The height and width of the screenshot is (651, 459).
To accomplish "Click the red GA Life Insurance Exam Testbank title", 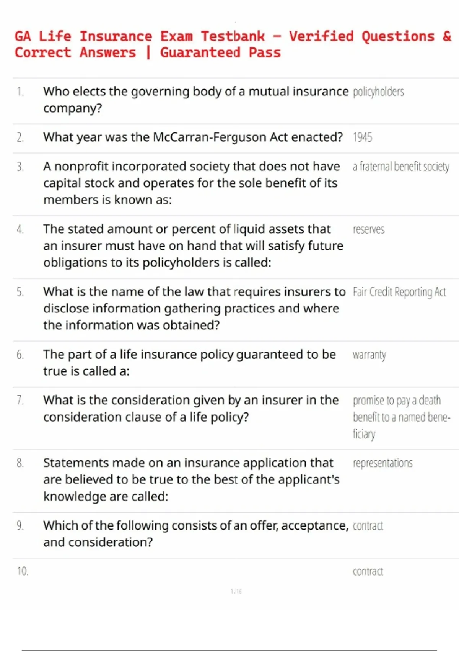I will point(233,44).
